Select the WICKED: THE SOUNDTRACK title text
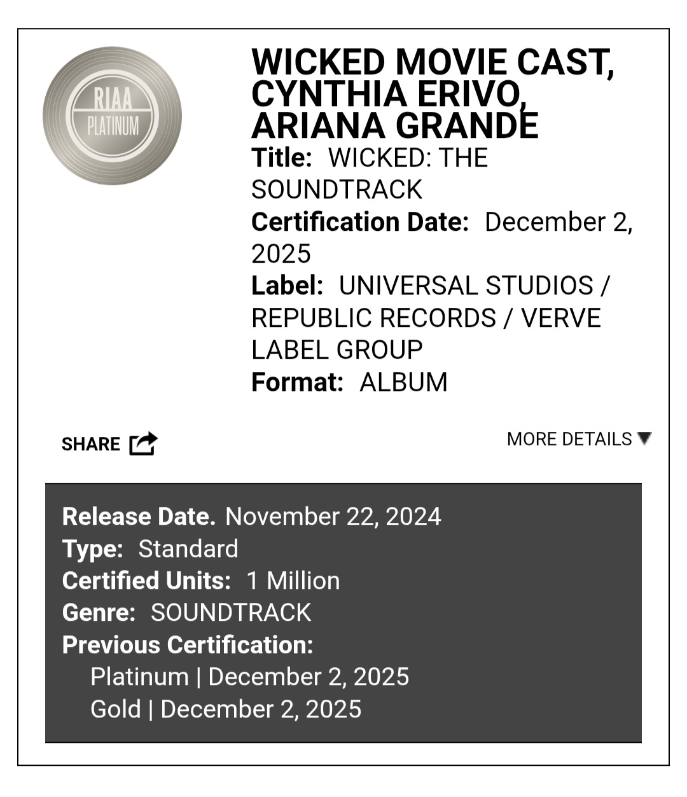The image size is (687, 797). click(x=370, y=174)
